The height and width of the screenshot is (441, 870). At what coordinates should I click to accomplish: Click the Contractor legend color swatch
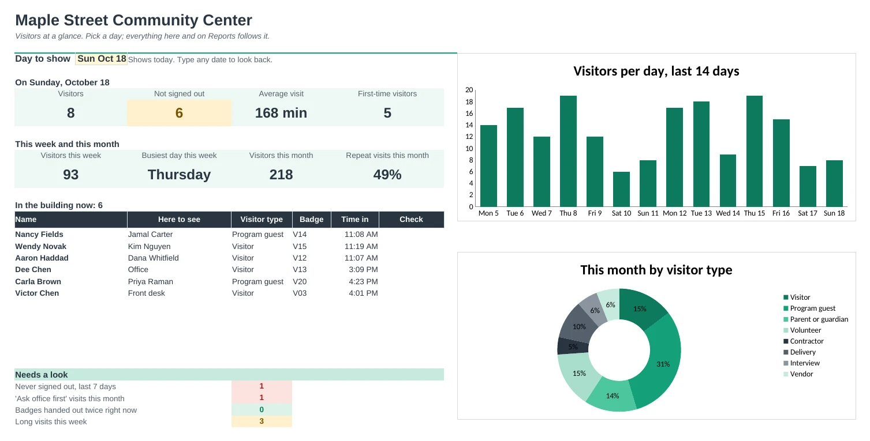[x=786, y=341]
